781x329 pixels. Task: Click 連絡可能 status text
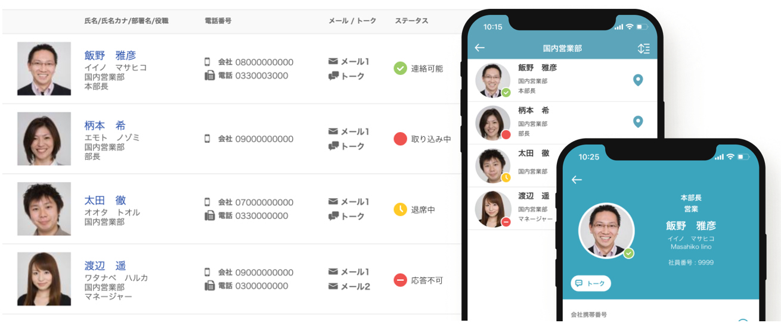point(427,69)
